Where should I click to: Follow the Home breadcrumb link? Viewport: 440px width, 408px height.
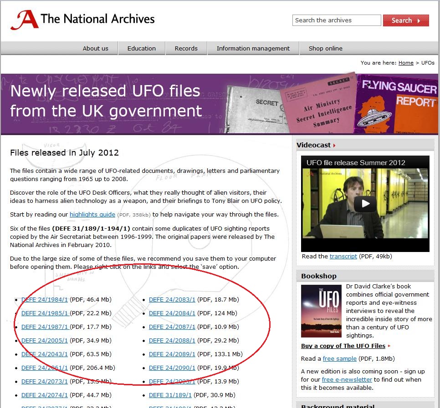click(406, 63)
